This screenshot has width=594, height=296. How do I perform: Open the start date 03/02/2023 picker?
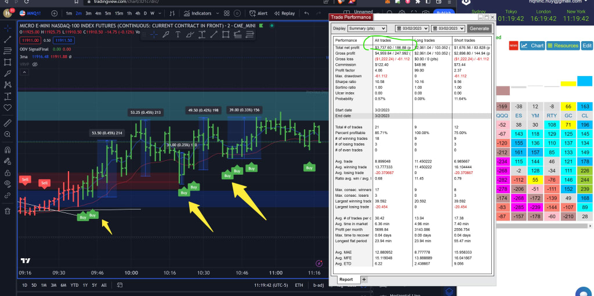412,28
